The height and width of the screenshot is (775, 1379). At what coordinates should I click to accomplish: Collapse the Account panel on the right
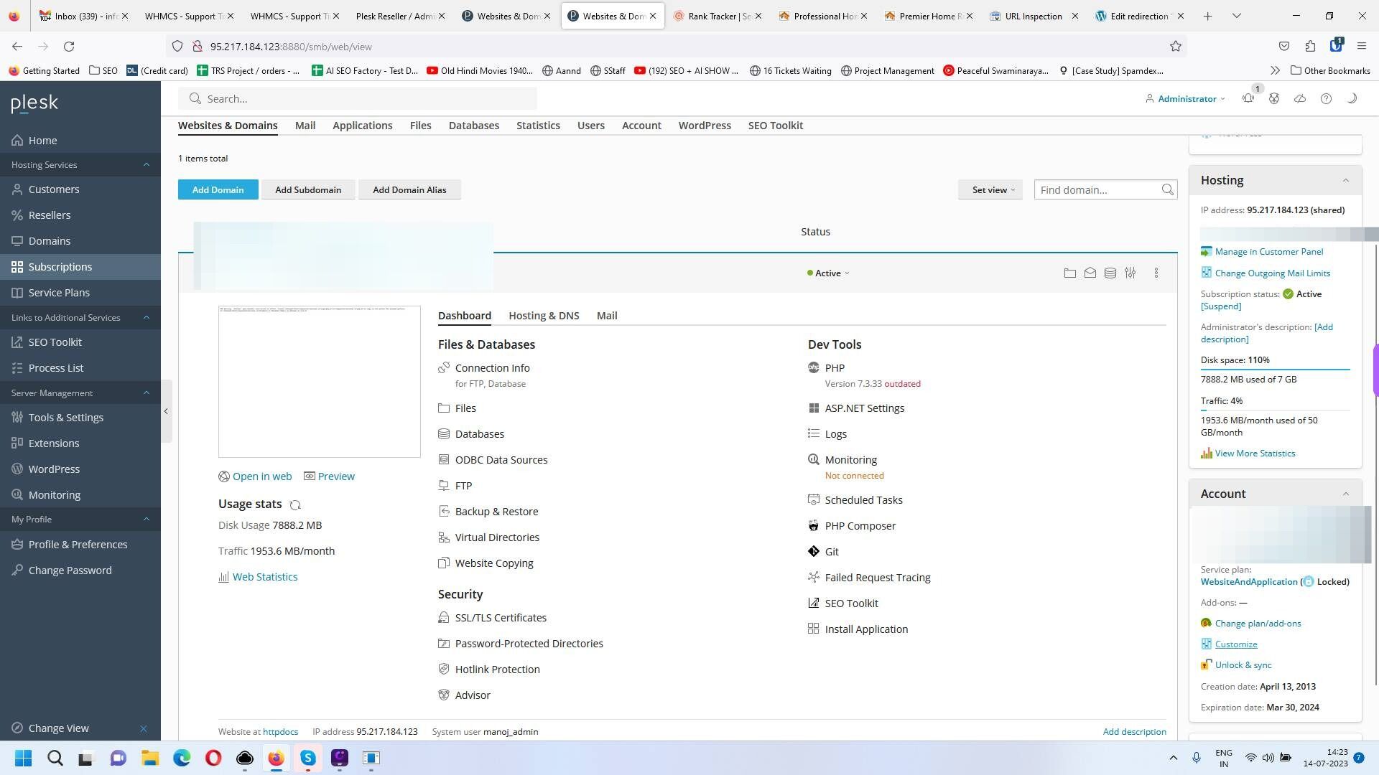[1346, 494]
